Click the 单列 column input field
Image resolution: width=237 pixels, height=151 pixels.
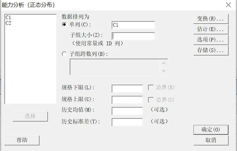[x=133, y=25]
